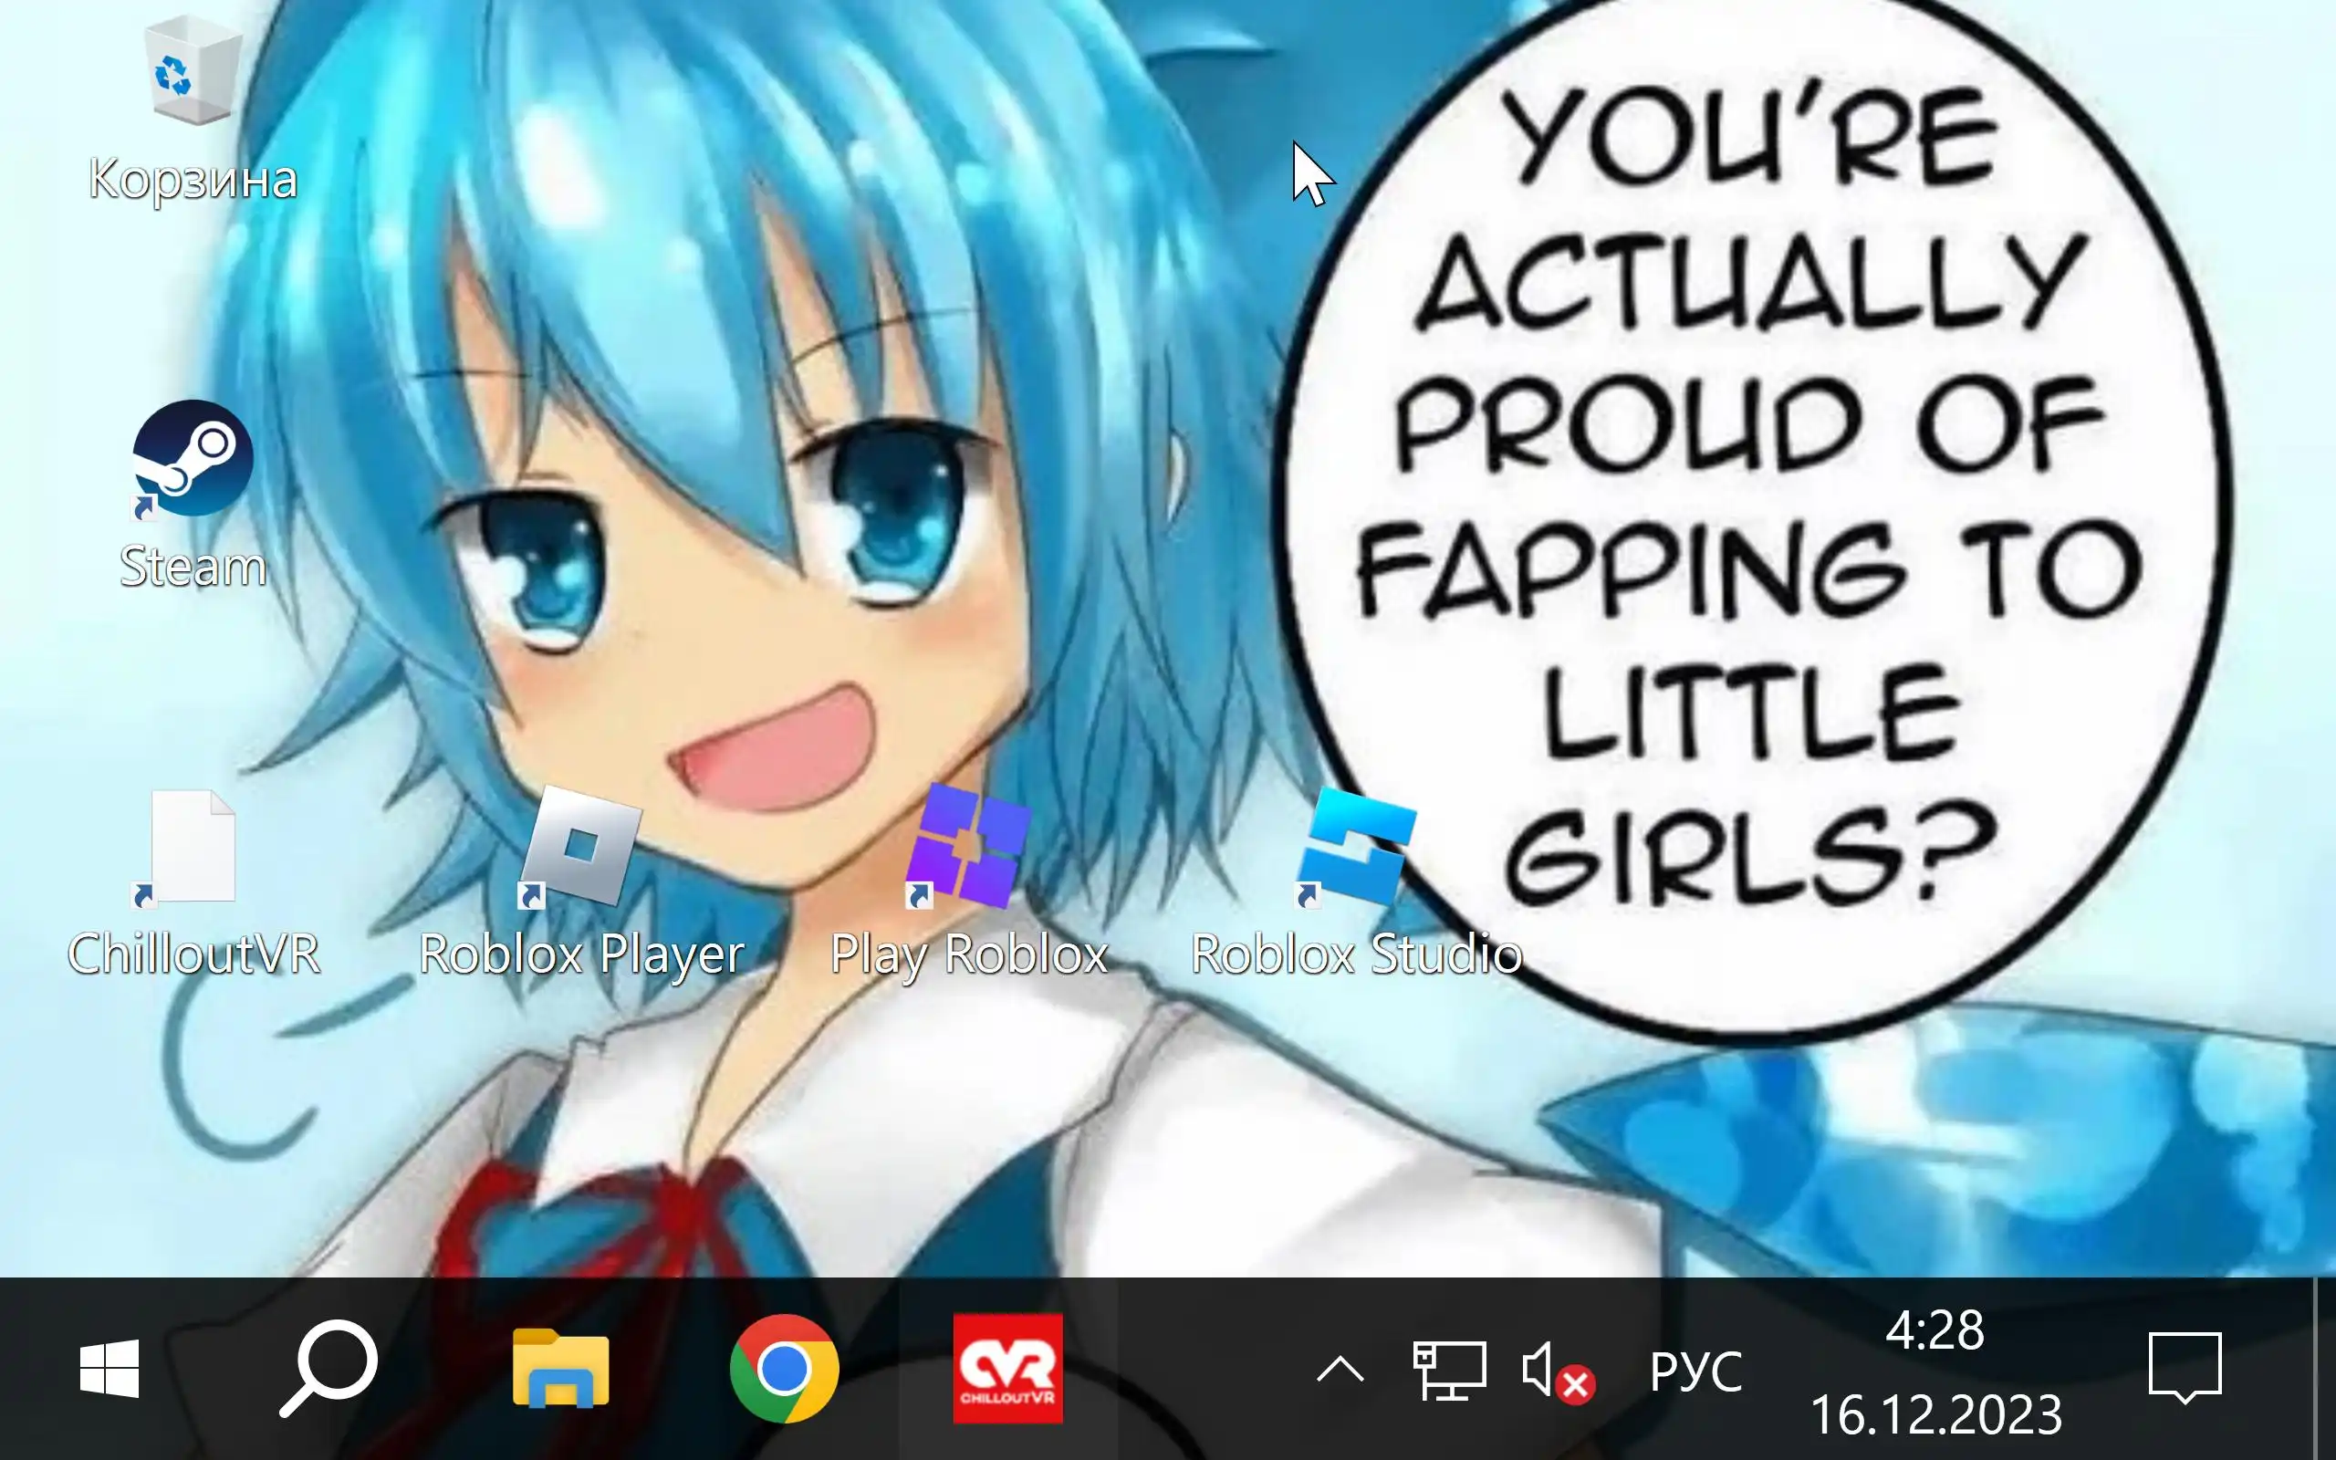Click the Roblox Studio label text
The height and width of the screenshot is (1460, 2336).
(x=1356, y=954)
